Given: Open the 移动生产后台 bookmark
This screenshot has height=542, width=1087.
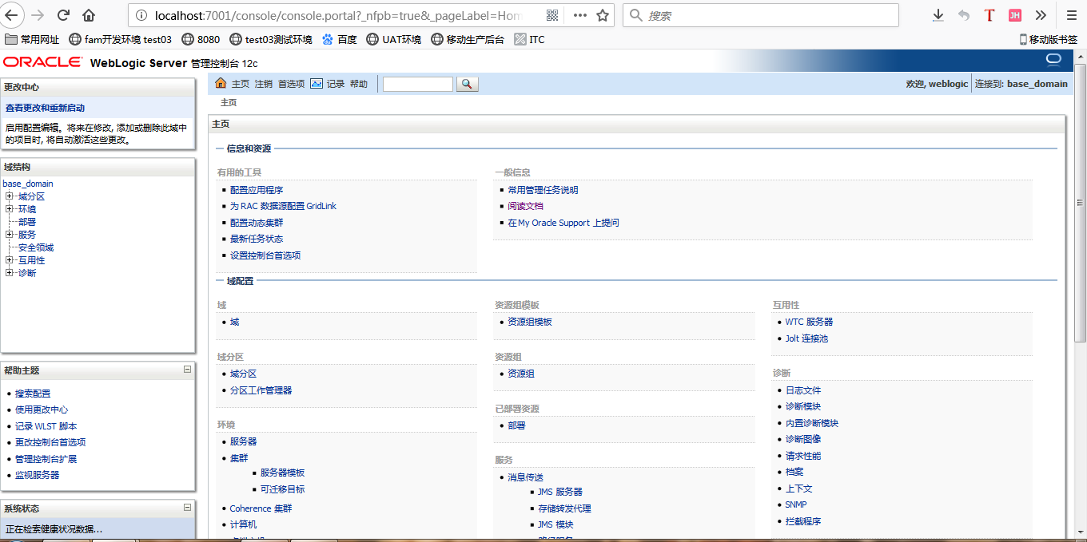Looking at the screenshot, I should tap(468, 39).
